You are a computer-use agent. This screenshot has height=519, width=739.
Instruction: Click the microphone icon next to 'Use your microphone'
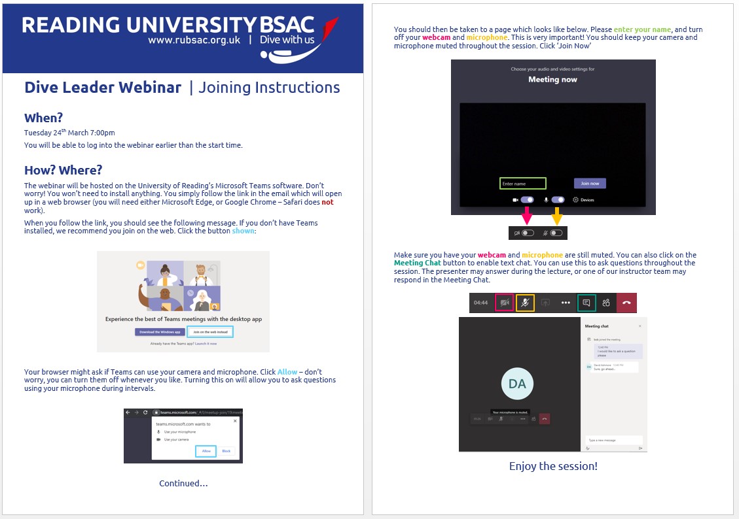click(158, 432)
